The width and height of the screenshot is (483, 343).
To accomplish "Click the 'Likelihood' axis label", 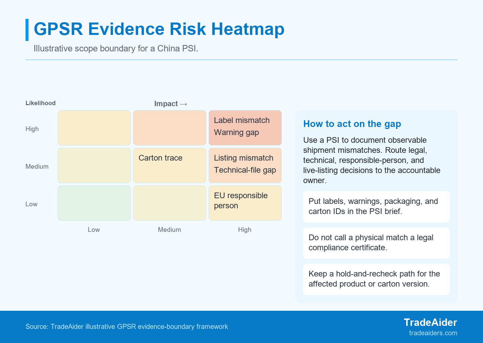I will (41, 103).
